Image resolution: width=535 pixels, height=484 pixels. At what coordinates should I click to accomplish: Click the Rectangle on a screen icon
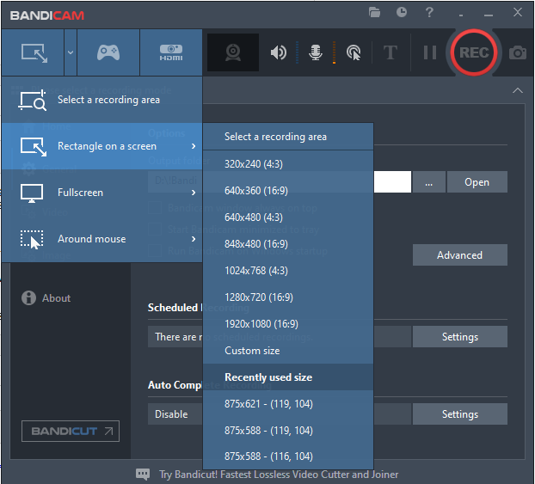33,147
